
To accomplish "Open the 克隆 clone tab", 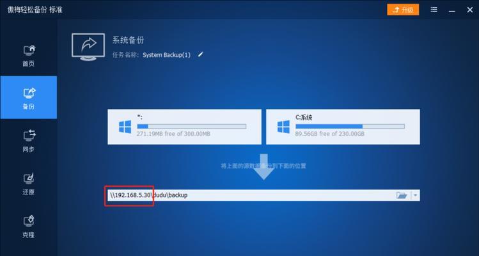I will (x=29, y=227).
